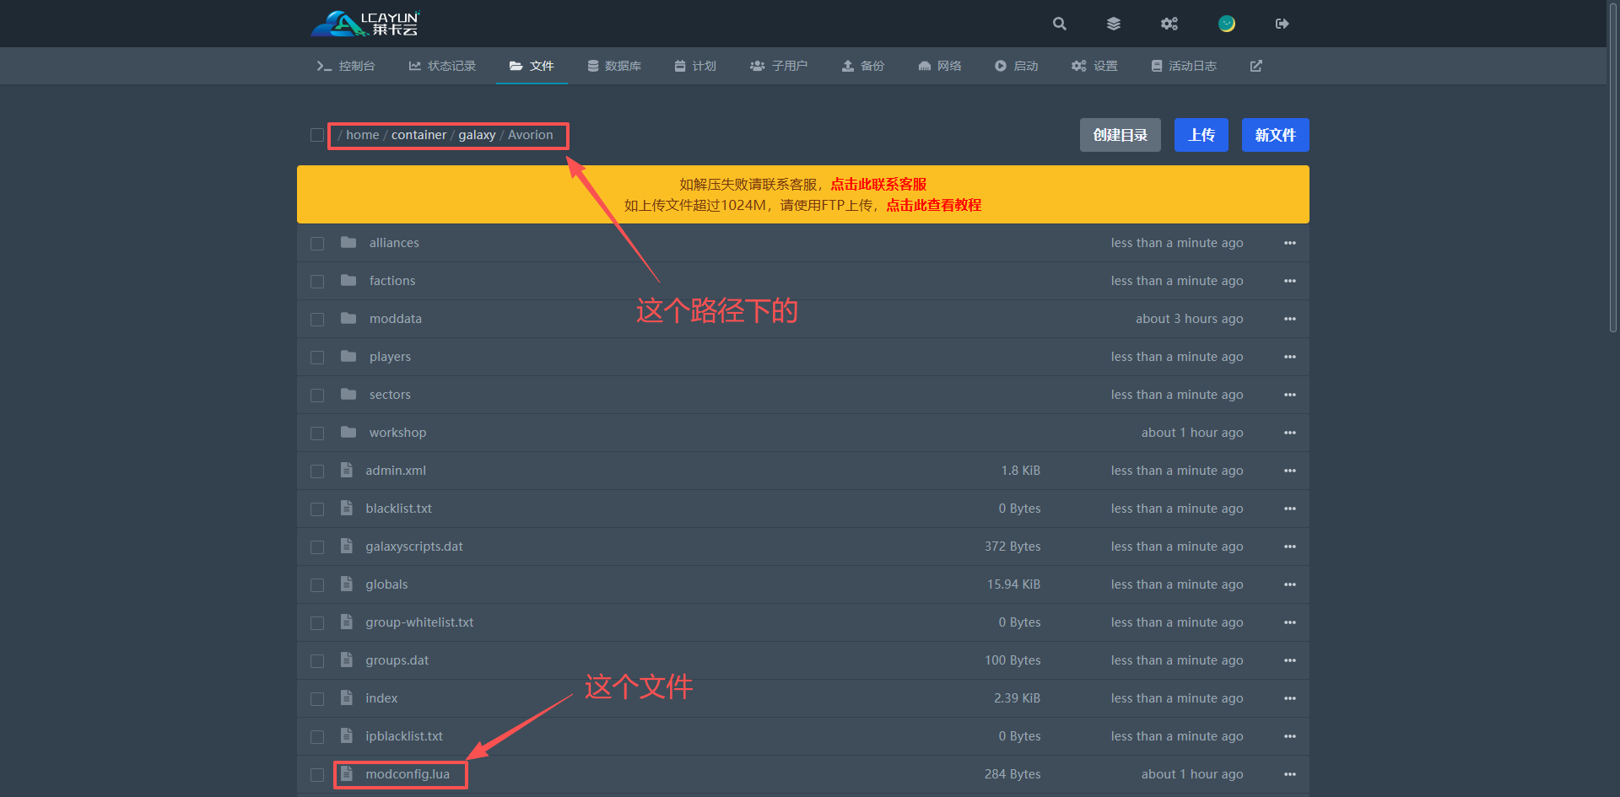Click the sign-out icon in header

point(1282,24)
